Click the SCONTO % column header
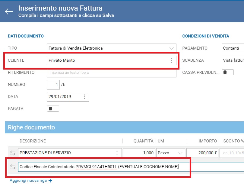 (233, 141)
